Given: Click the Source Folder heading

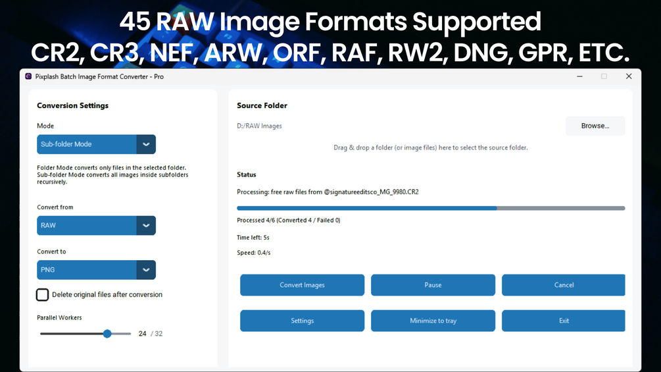Looking at the screenshot, I should pyautogui.click(x=262, y=105).
